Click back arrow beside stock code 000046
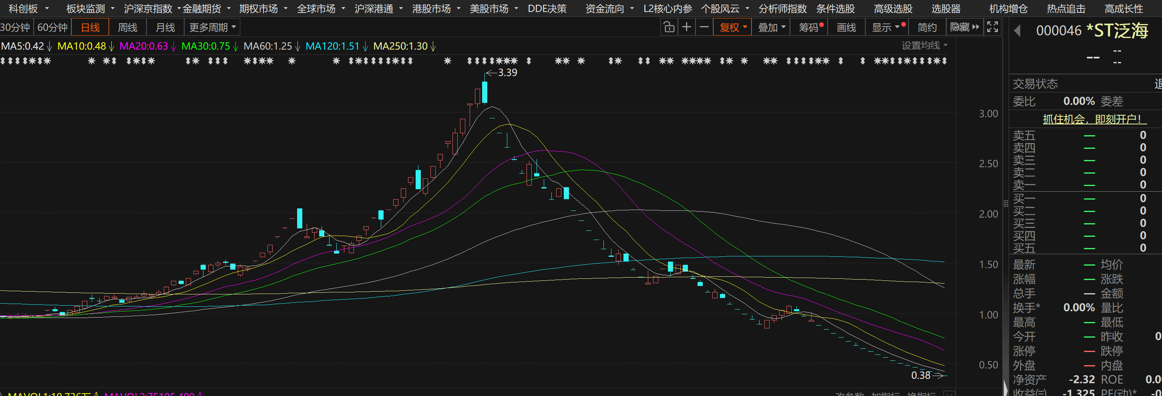1162x396 pixels. tap(1017, 31)
